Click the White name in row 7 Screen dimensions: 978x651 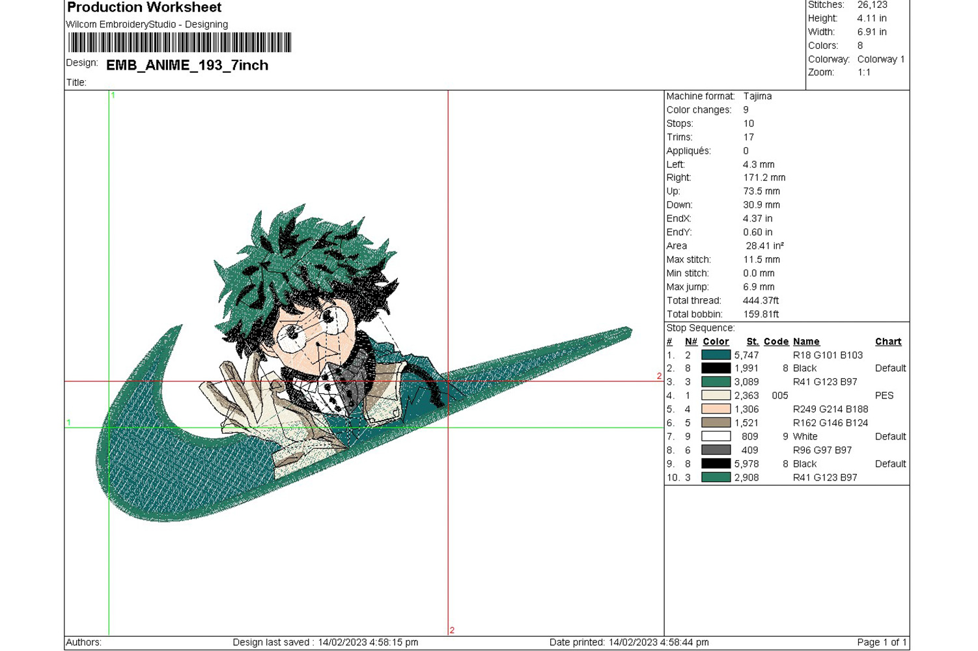805,437
